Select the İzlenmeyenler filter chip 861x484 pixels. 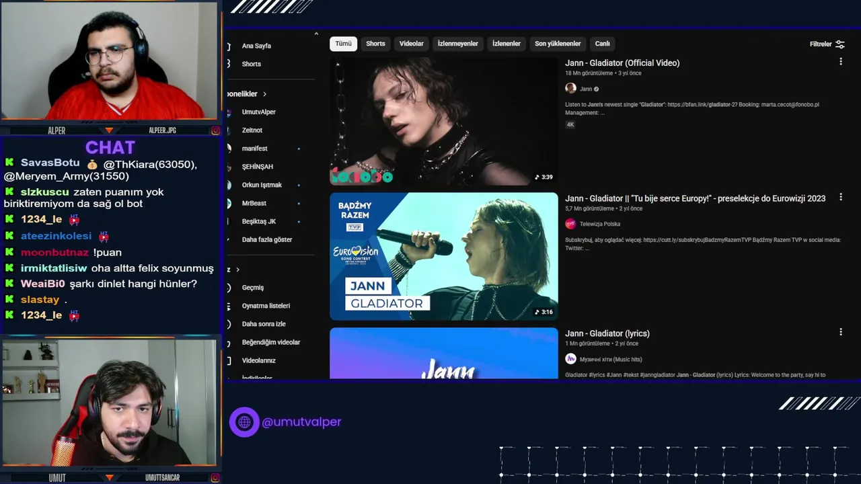click(458, 44)
